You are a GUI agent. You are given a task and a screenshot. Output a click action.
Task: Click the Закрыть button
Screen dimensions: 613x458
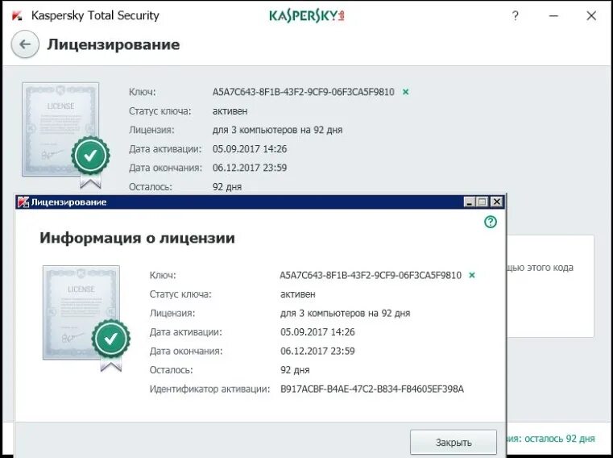[454, 443]
